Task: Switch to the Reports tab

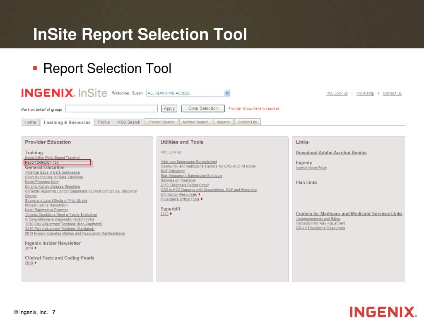Action: click(223, 122)
